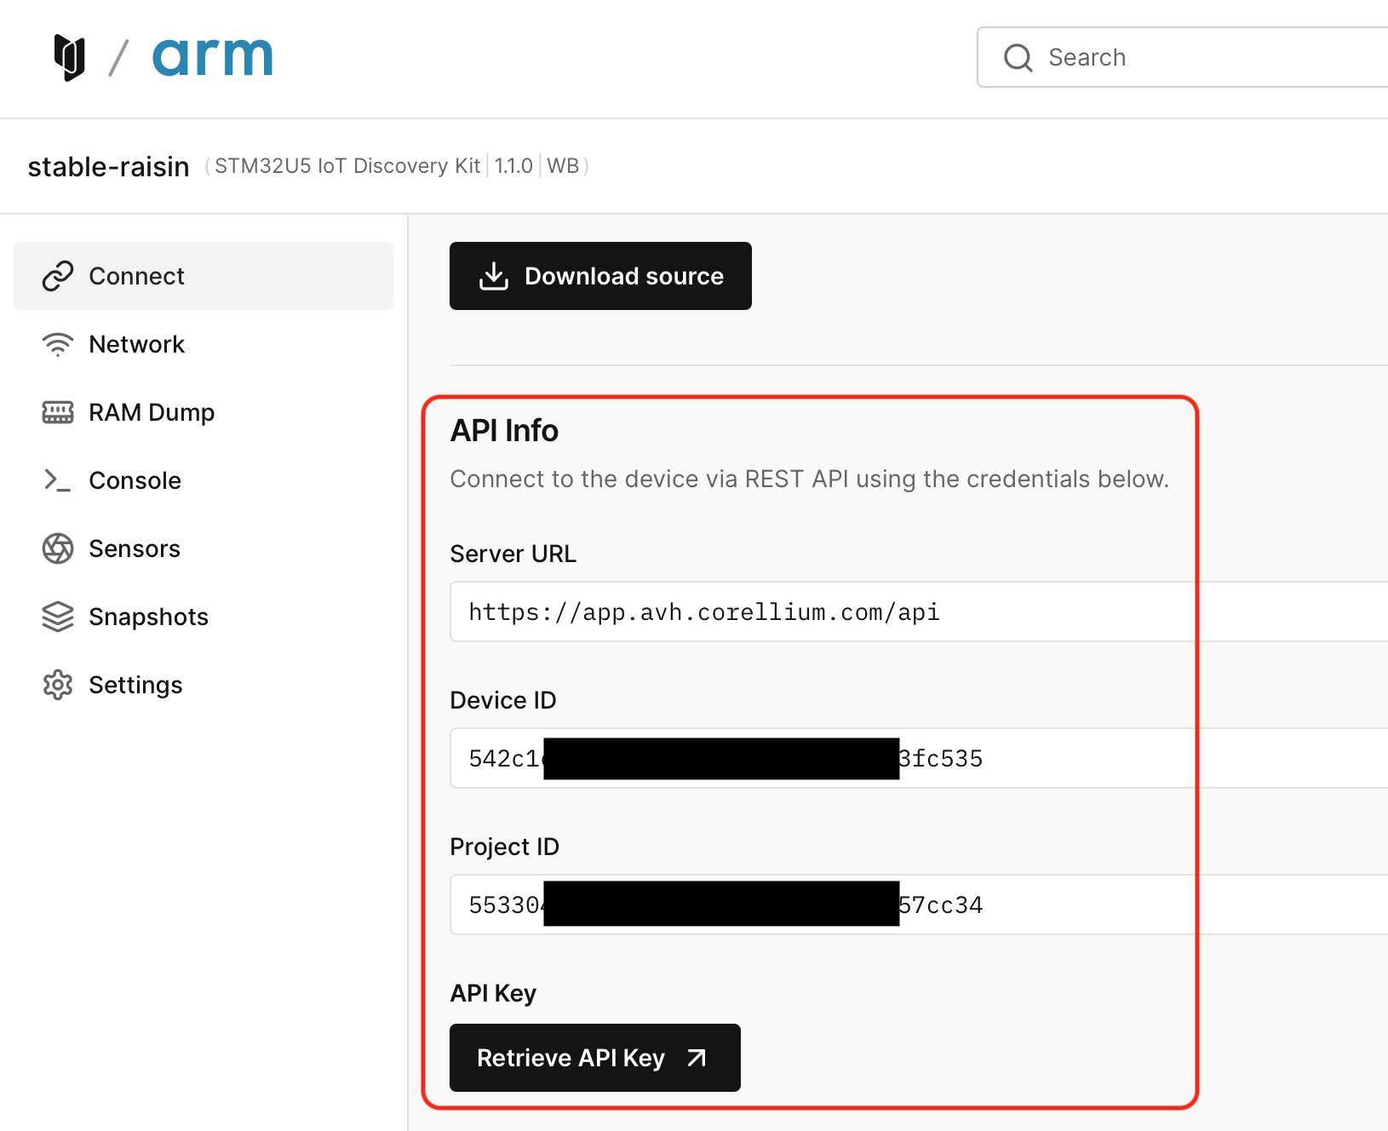Open the Console page
Screen dimensions: 1388x1131
(x=204, y=480)
